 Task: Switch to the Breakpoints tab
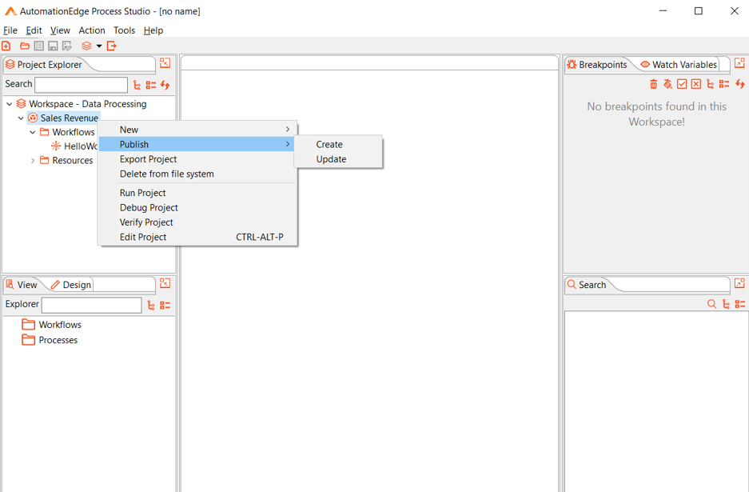(596, 65)
